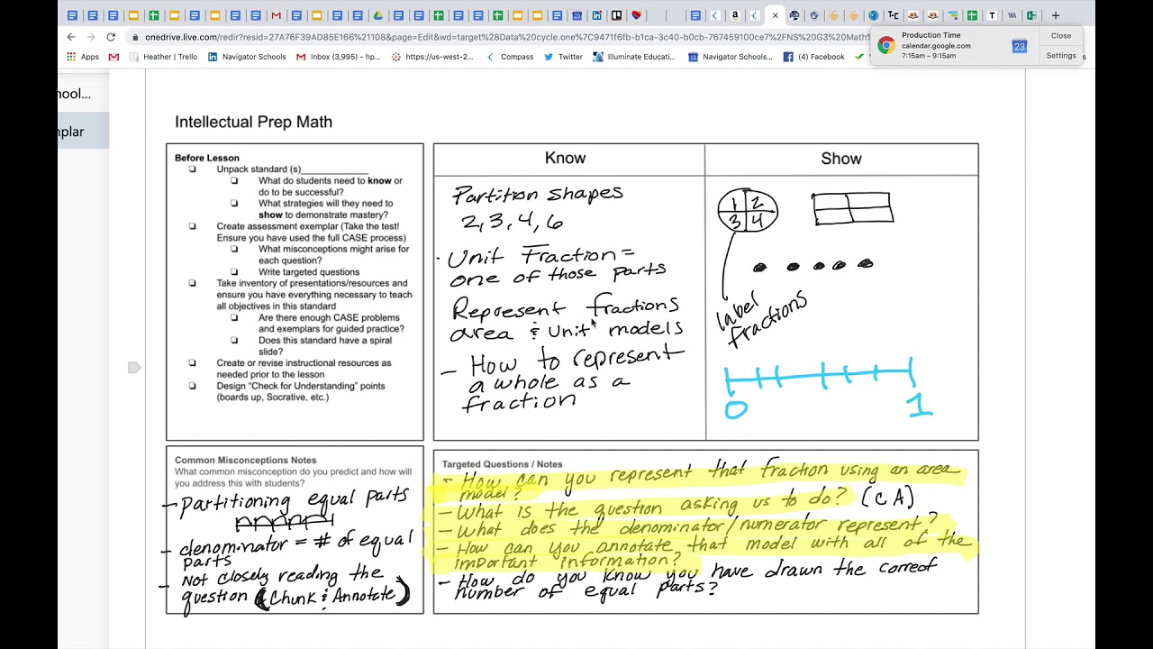
Task: Open the https://us-west-2 bookmark
Action: 432,57
